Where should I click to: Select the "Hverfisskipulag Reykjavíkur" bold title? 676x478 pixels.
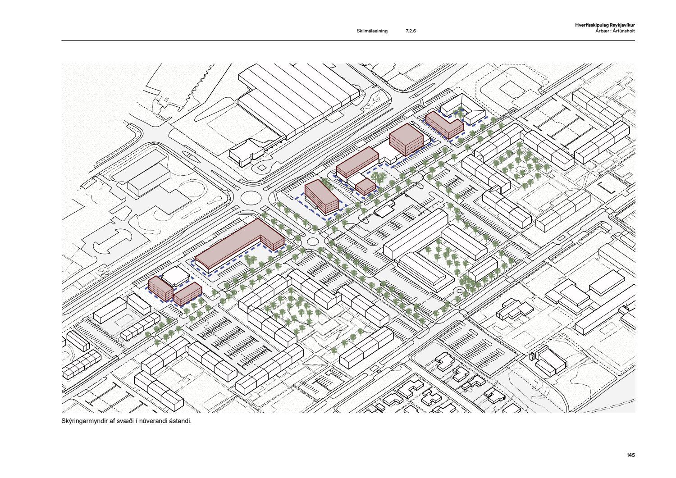[x=605, y=25]
